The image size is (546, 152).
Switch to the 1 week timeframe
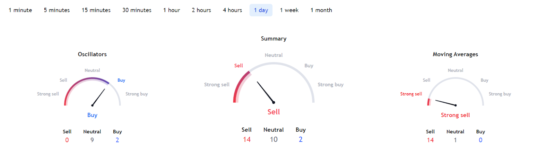click(x=289, y=10)
